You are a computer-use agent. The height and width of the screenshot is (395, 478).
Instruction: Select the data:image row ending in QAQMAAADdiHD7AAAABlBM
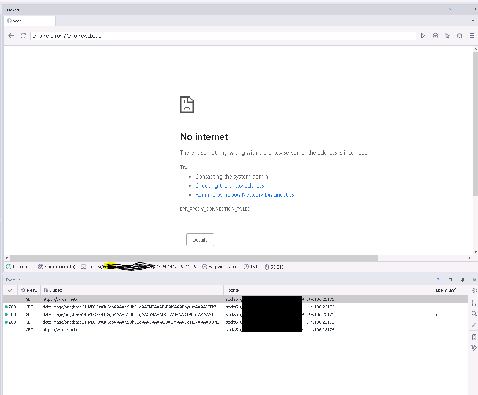235,322
